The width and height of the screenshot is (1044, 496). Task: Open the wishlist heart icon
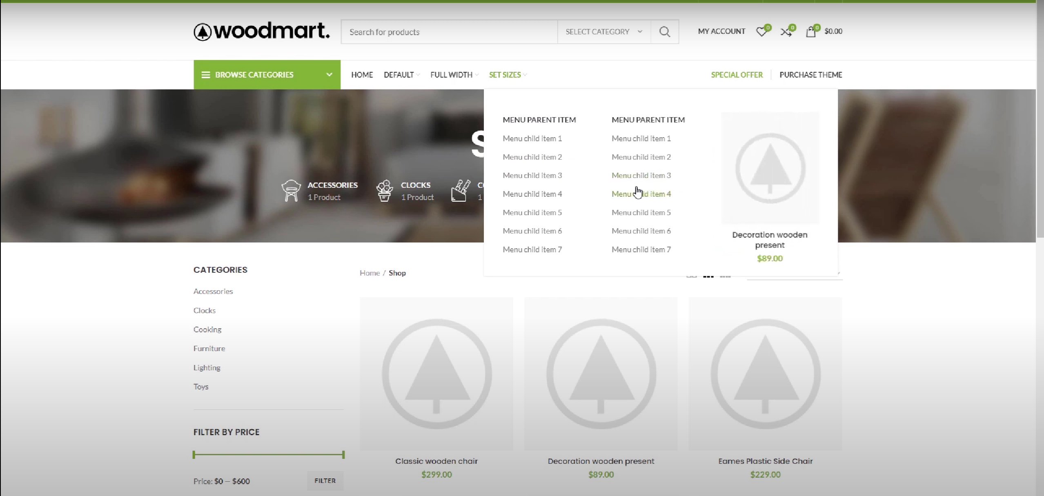click(x=761, y=32)
